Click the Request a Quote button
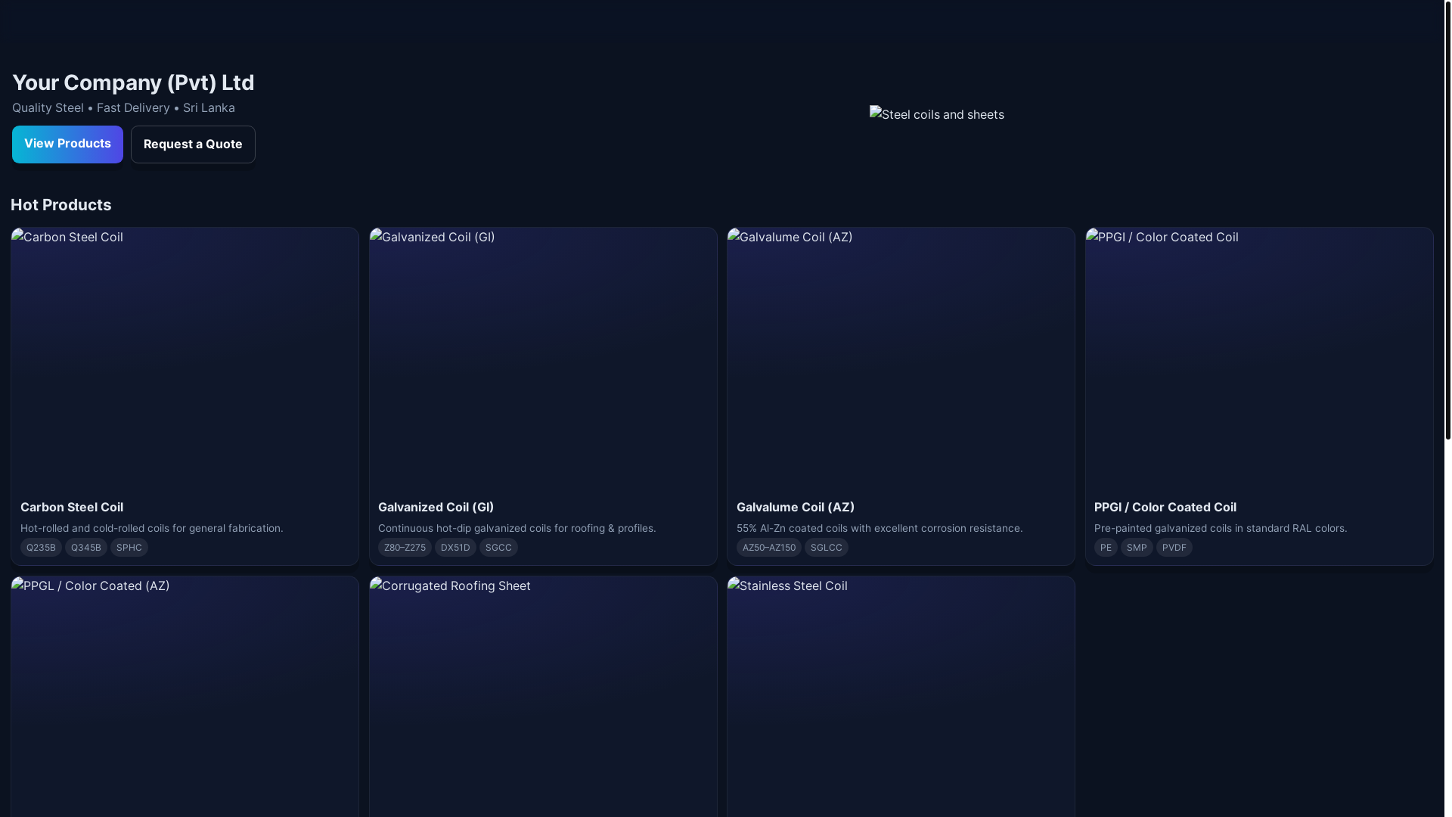Screen dimensions: 1452x817 193,144
